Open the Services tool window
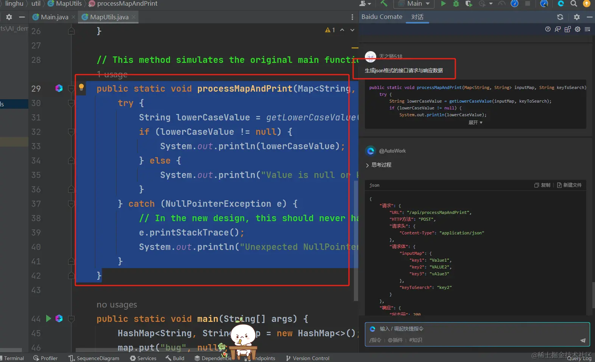The width and height of the screenshot is (595, 362). pos(143,358)
